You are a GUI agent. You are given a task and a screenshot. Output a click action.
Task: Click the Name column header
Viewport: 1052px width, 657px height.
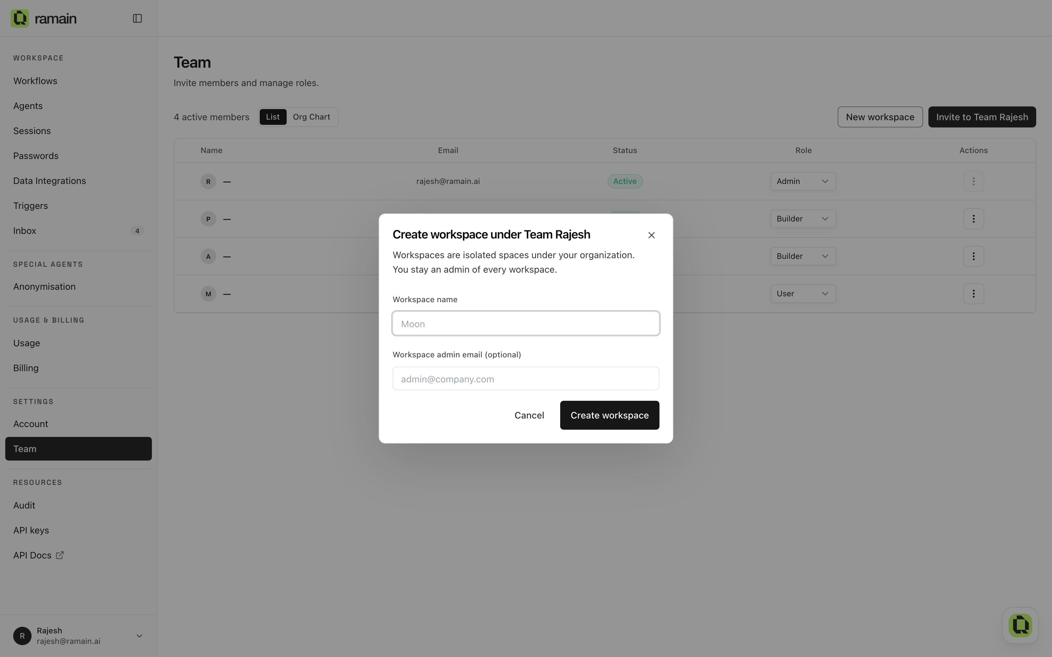click(x=211, y=150)
